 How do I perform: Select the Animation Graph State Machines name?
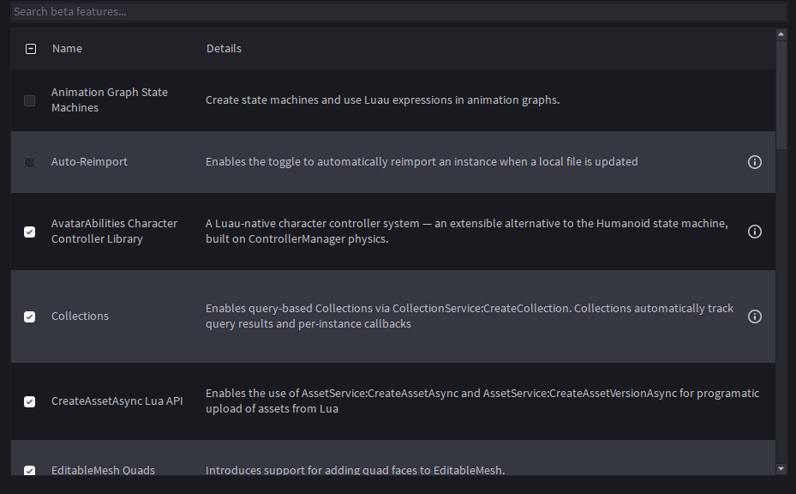pyautogui.click(x=110, y=100)
